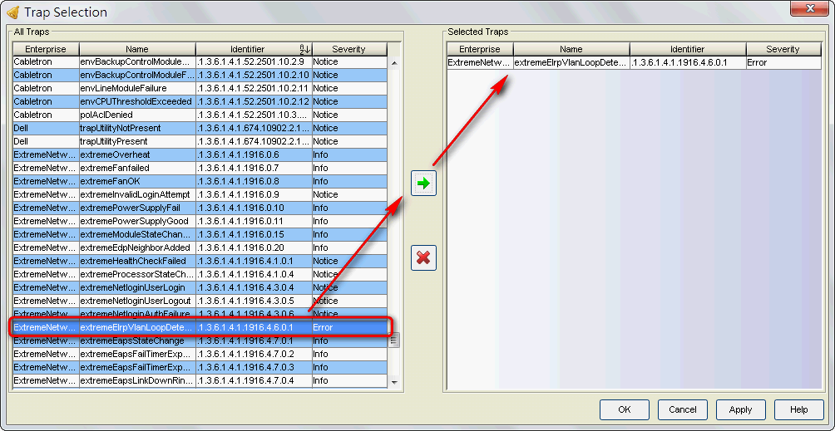Sort Selected Traps by Name header

click(x=571, y=49)
